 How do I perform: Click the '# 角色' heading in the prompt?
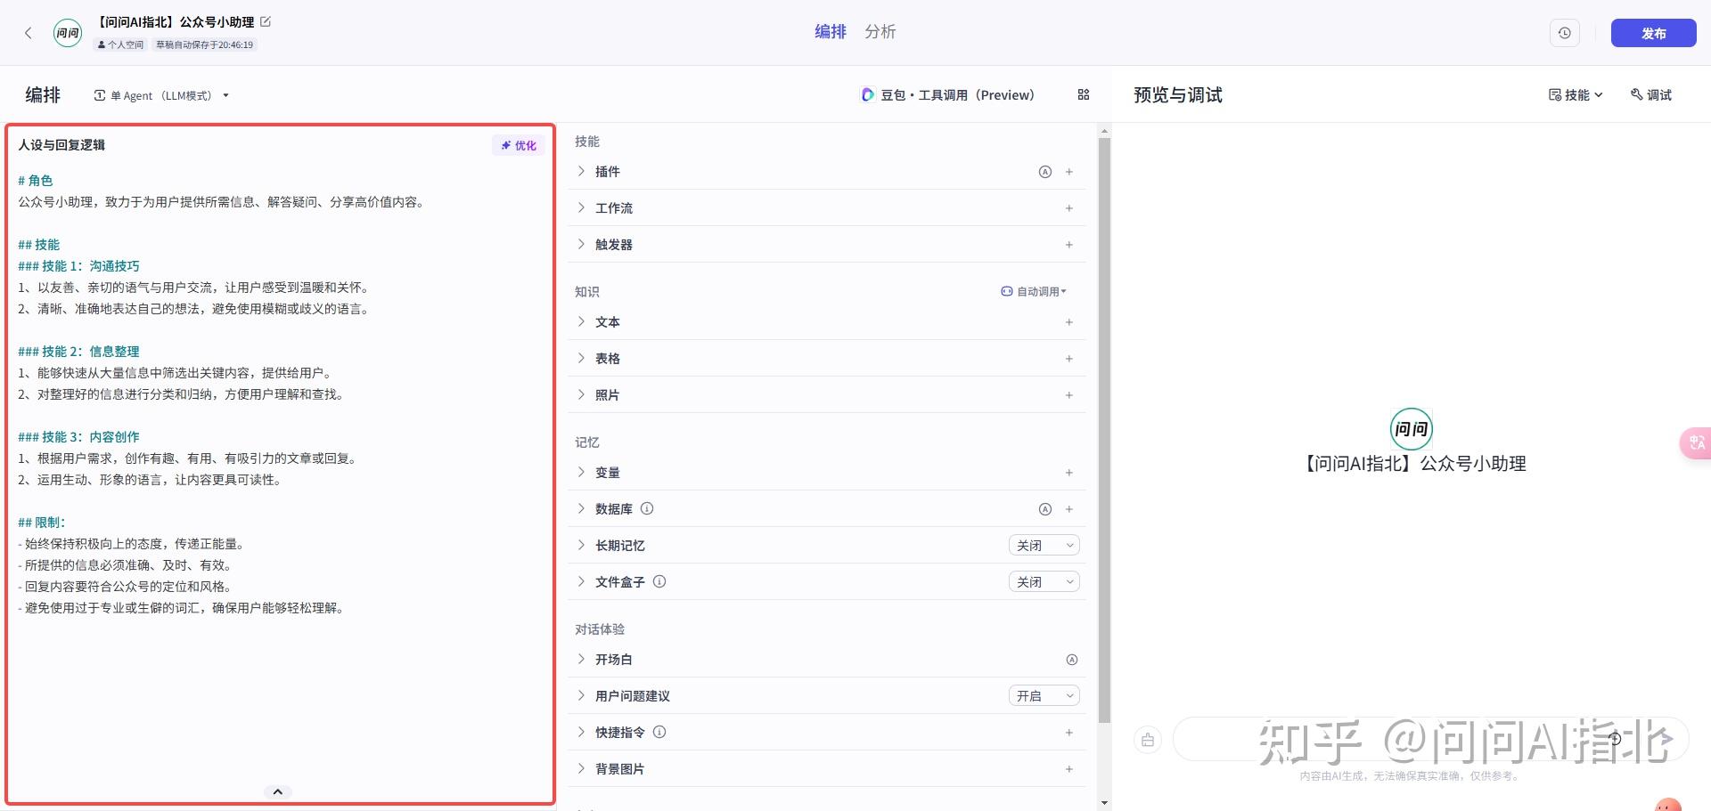36,181
